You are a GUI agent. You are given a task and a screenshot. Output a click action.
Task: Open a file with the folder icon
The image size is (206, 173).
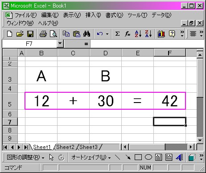click(20, 34)
